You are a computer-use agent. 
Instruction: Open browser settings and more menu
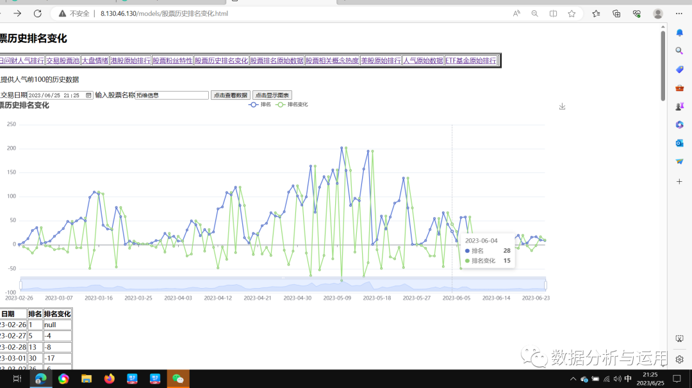coord(679,13)
